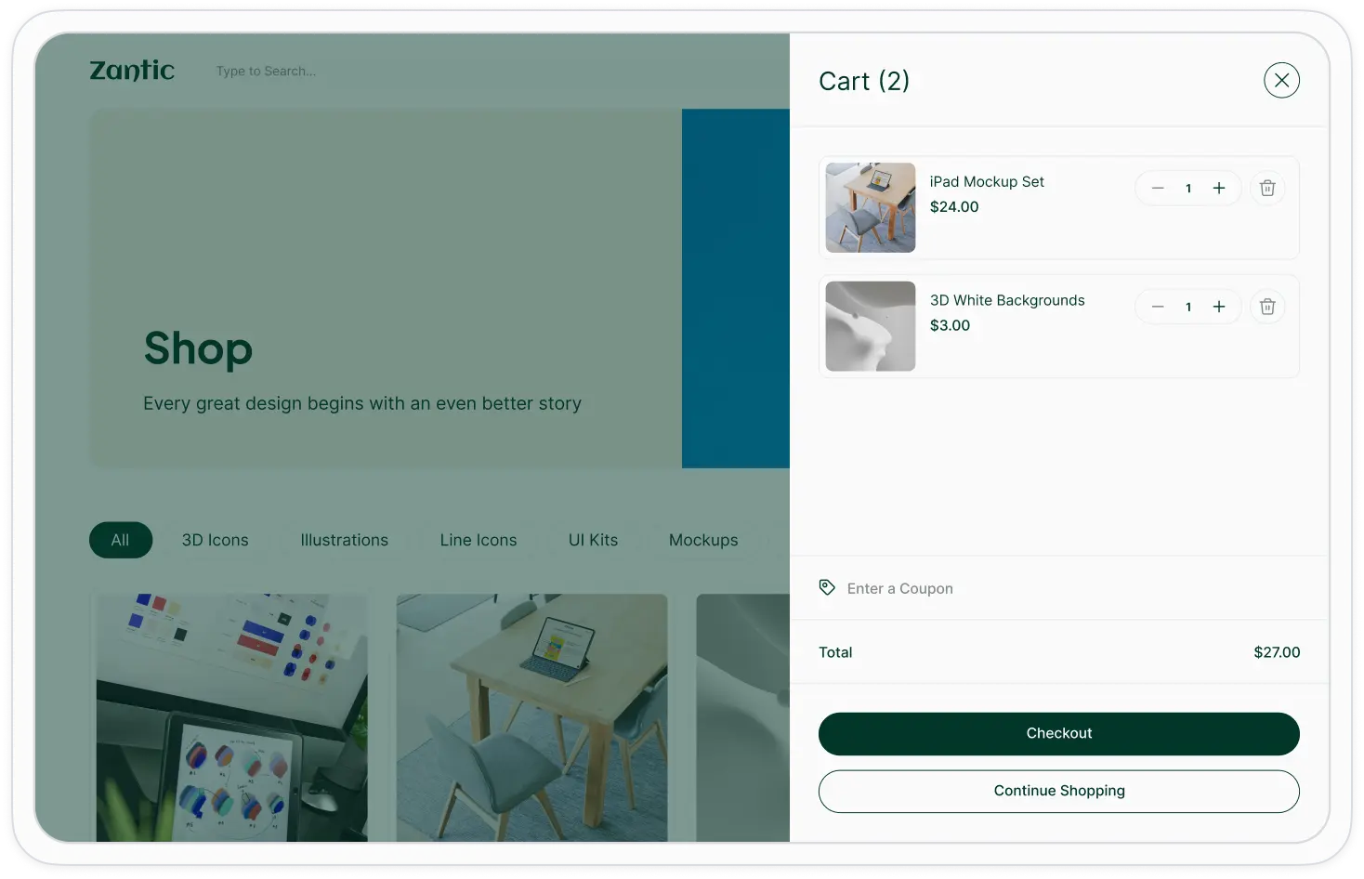1364x879 pixels.
Task: Increase 3D White Backgrounds quantity
Action: pos(1219,308)
